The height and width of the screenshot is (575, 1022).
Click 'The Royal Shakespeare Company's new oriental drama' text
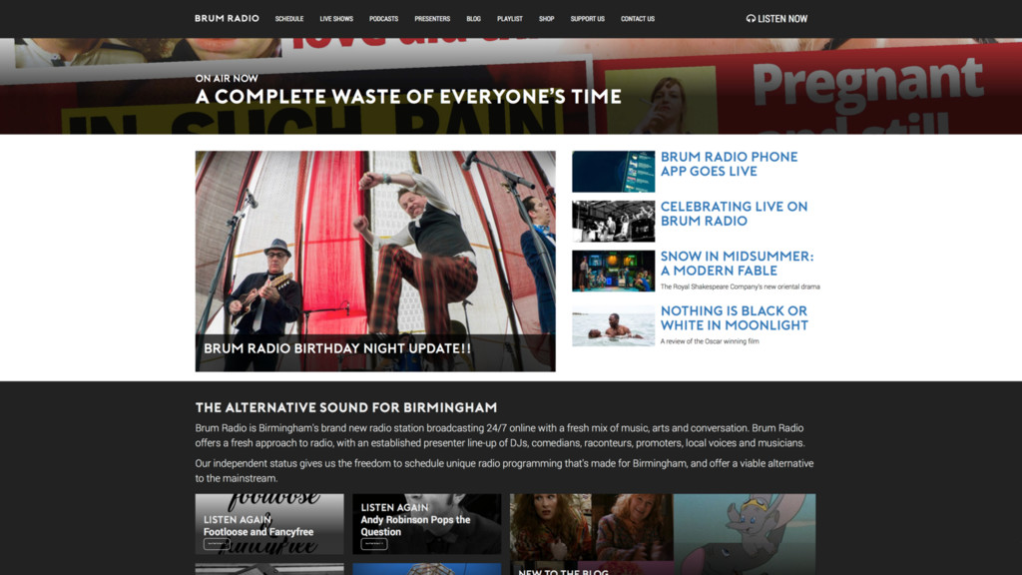[740, 287]
